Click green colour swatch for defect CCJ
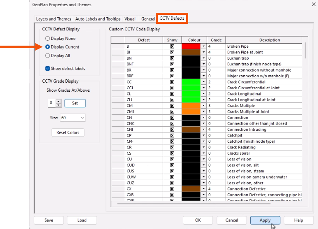 191,88
